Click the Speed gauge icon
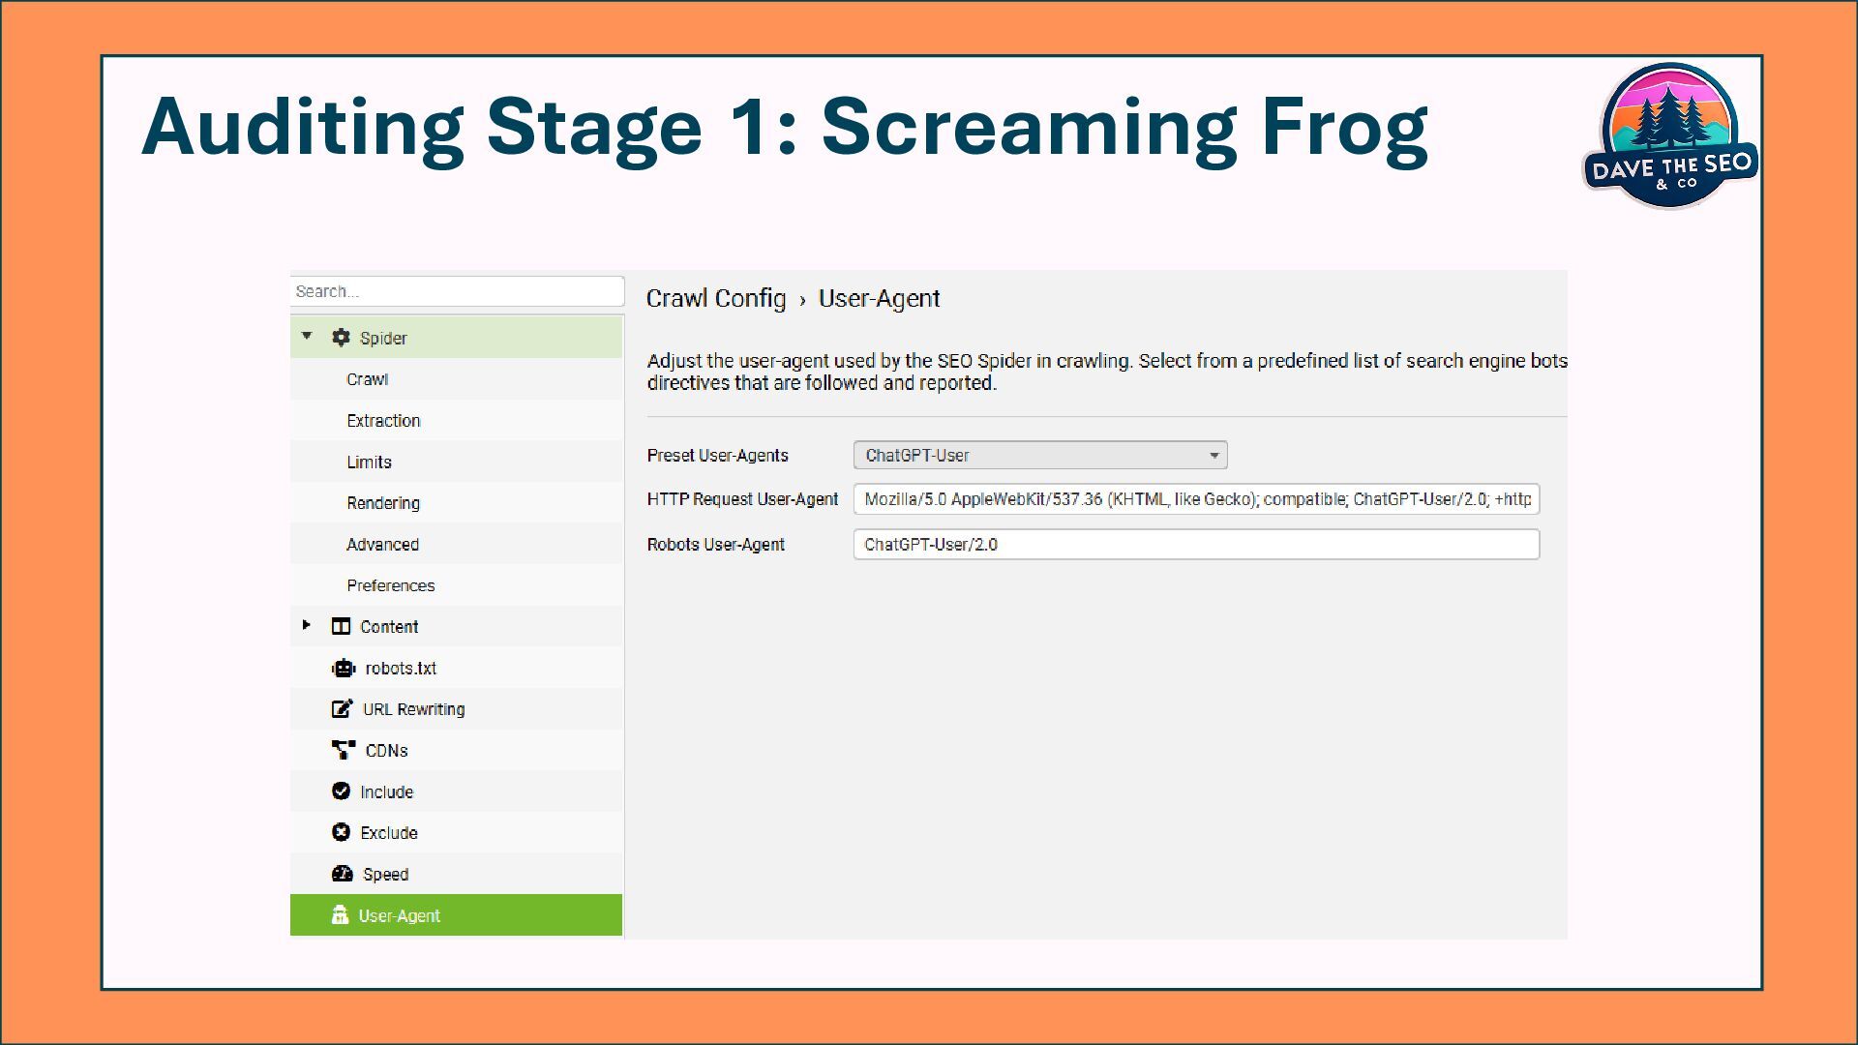Image resolution: width=1858 pixels, height=1045 pixels. click(343, 874)
